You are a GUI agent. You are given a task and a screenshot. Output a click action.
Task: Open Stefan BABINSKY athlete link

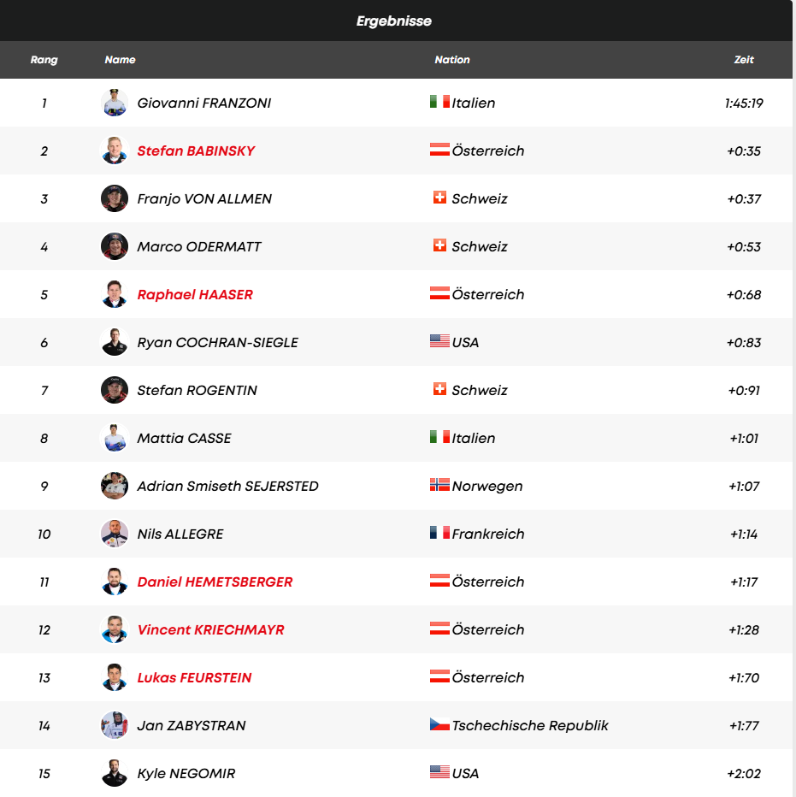(196, 151)
